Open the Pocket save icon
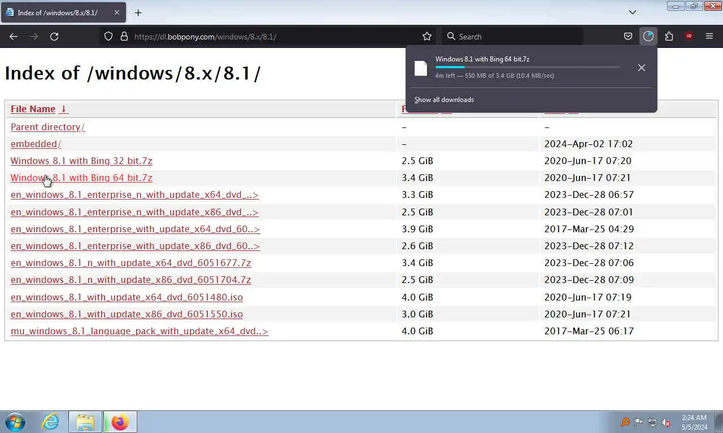 628,36
